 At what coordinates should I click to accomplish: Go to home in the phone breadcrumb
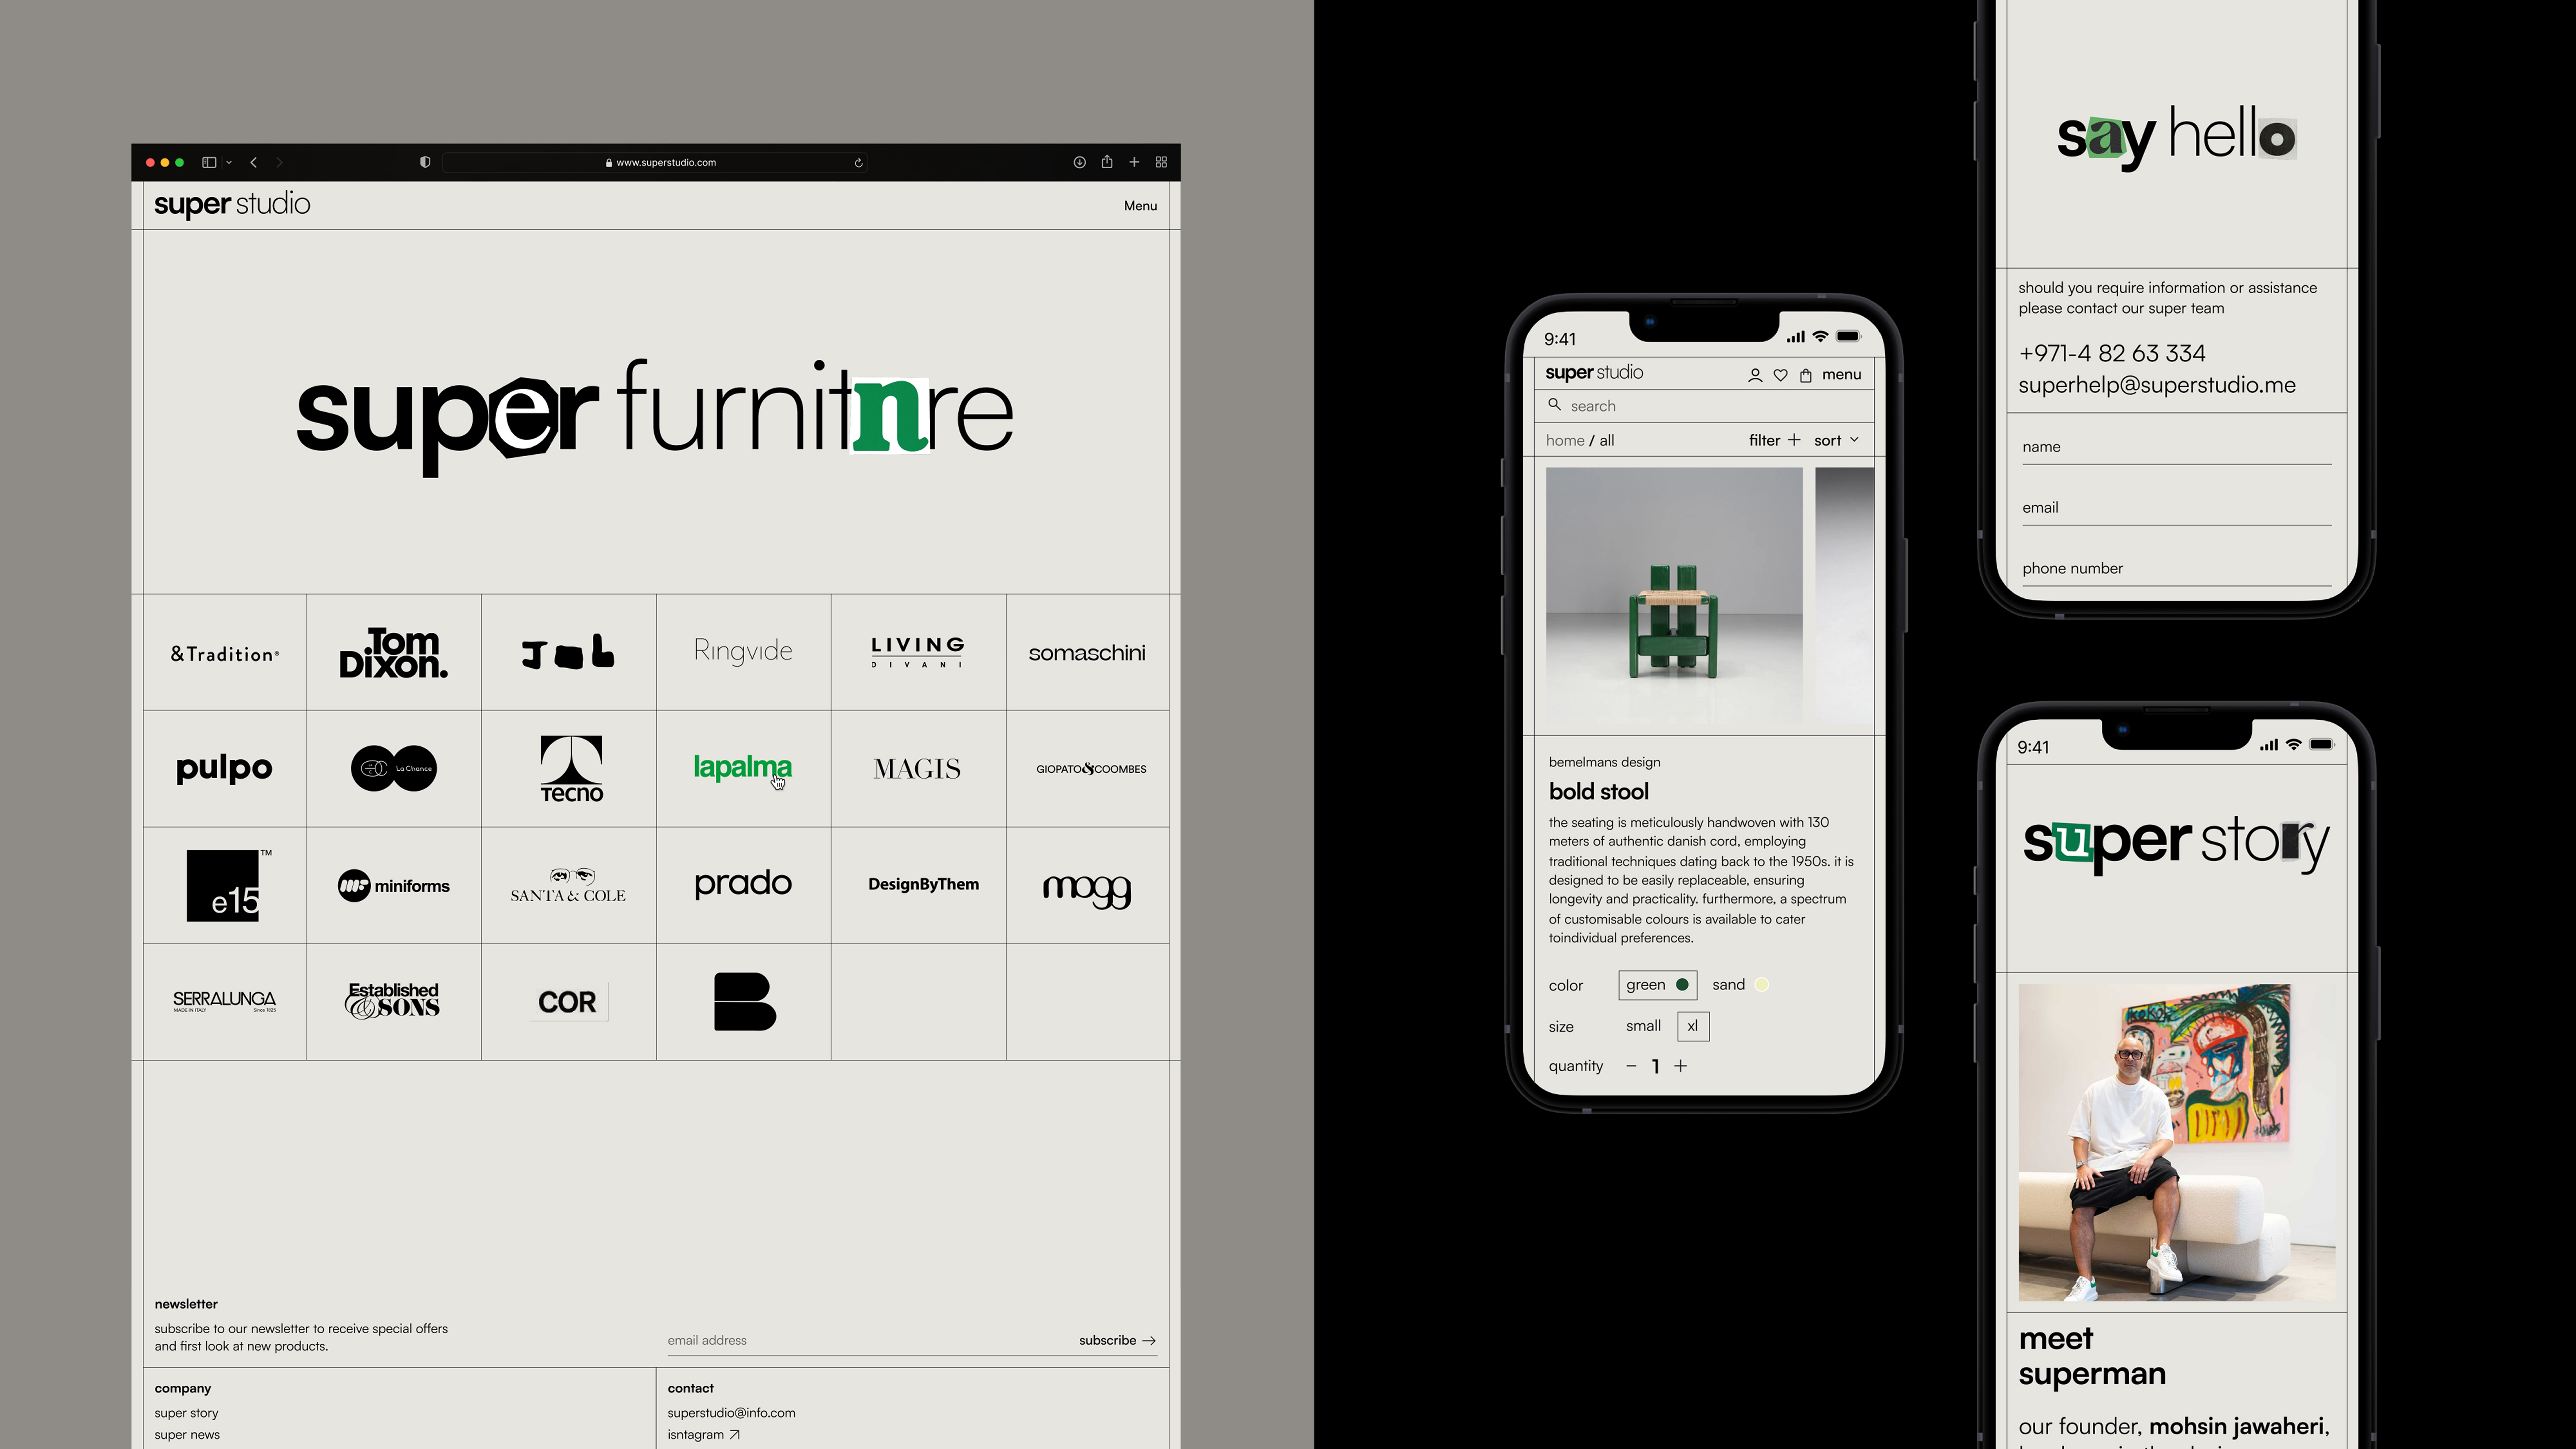(x=1565, y=441)
